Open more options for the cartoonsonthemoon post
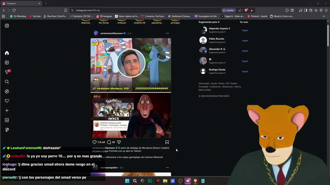Screen dimensions: 330x185 167,33
